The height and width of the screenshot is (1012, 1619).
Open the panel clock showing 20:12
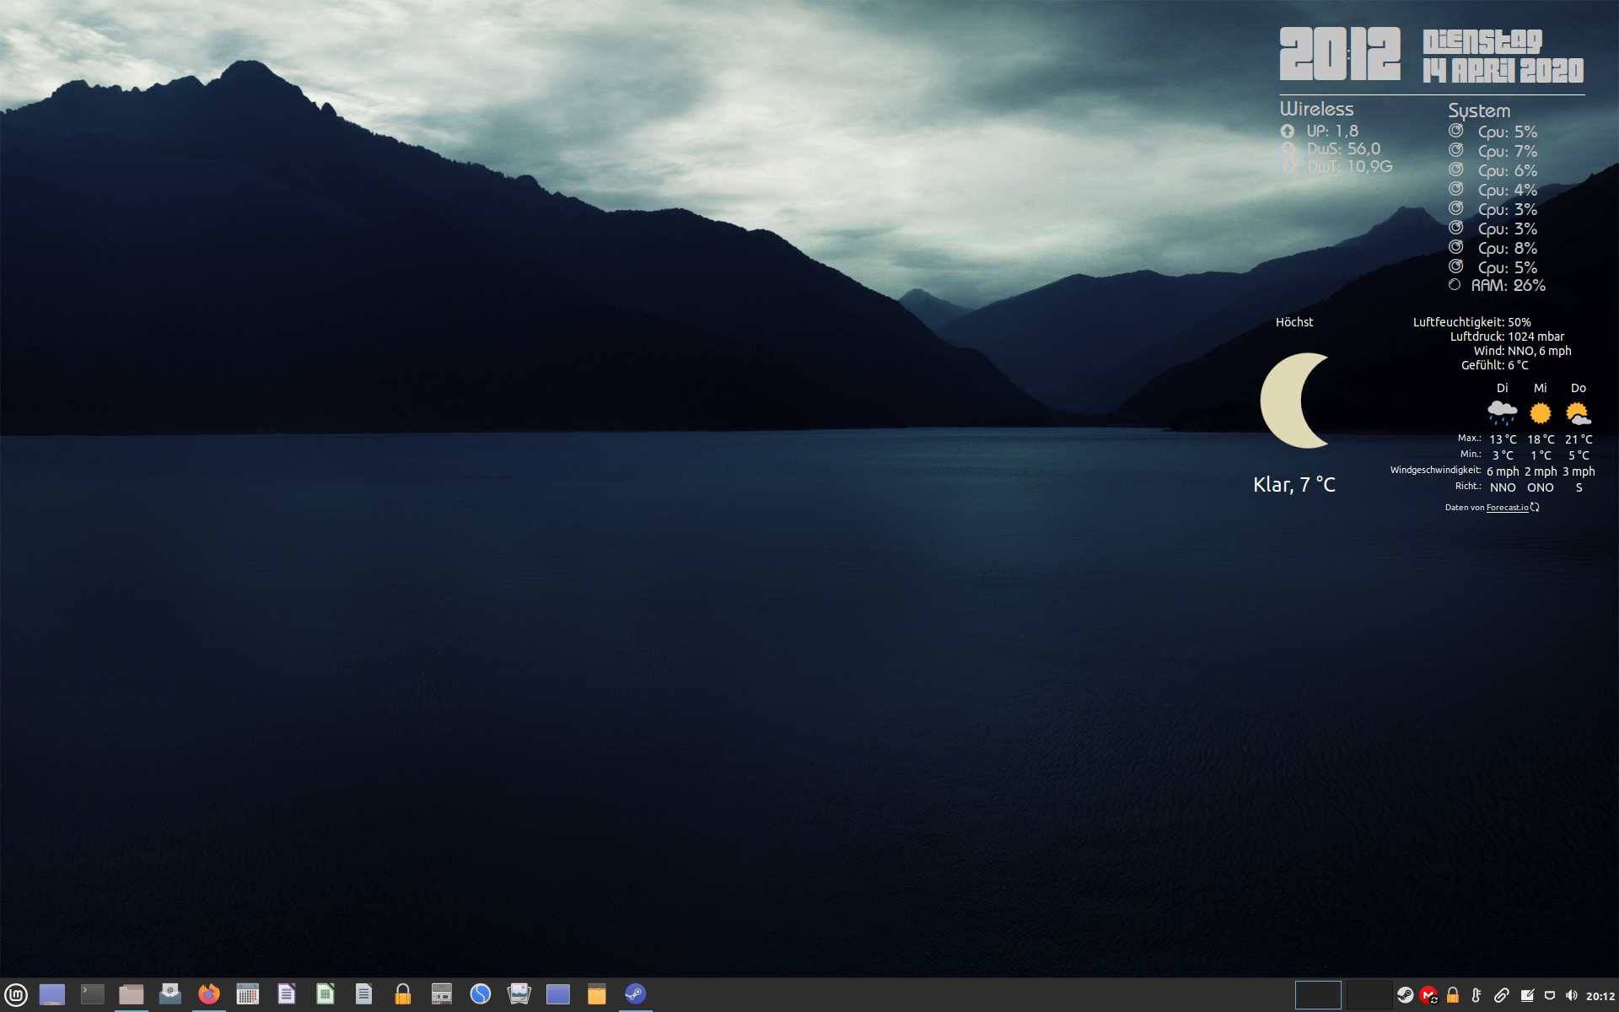pyautogui.click(x=1600, y=996)
